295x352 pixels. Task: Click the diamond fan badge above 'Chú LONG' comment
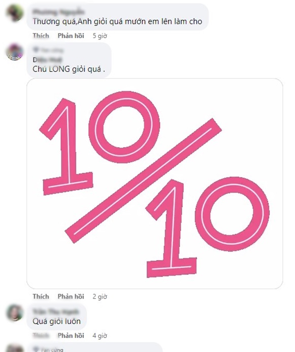click(36, 50)
